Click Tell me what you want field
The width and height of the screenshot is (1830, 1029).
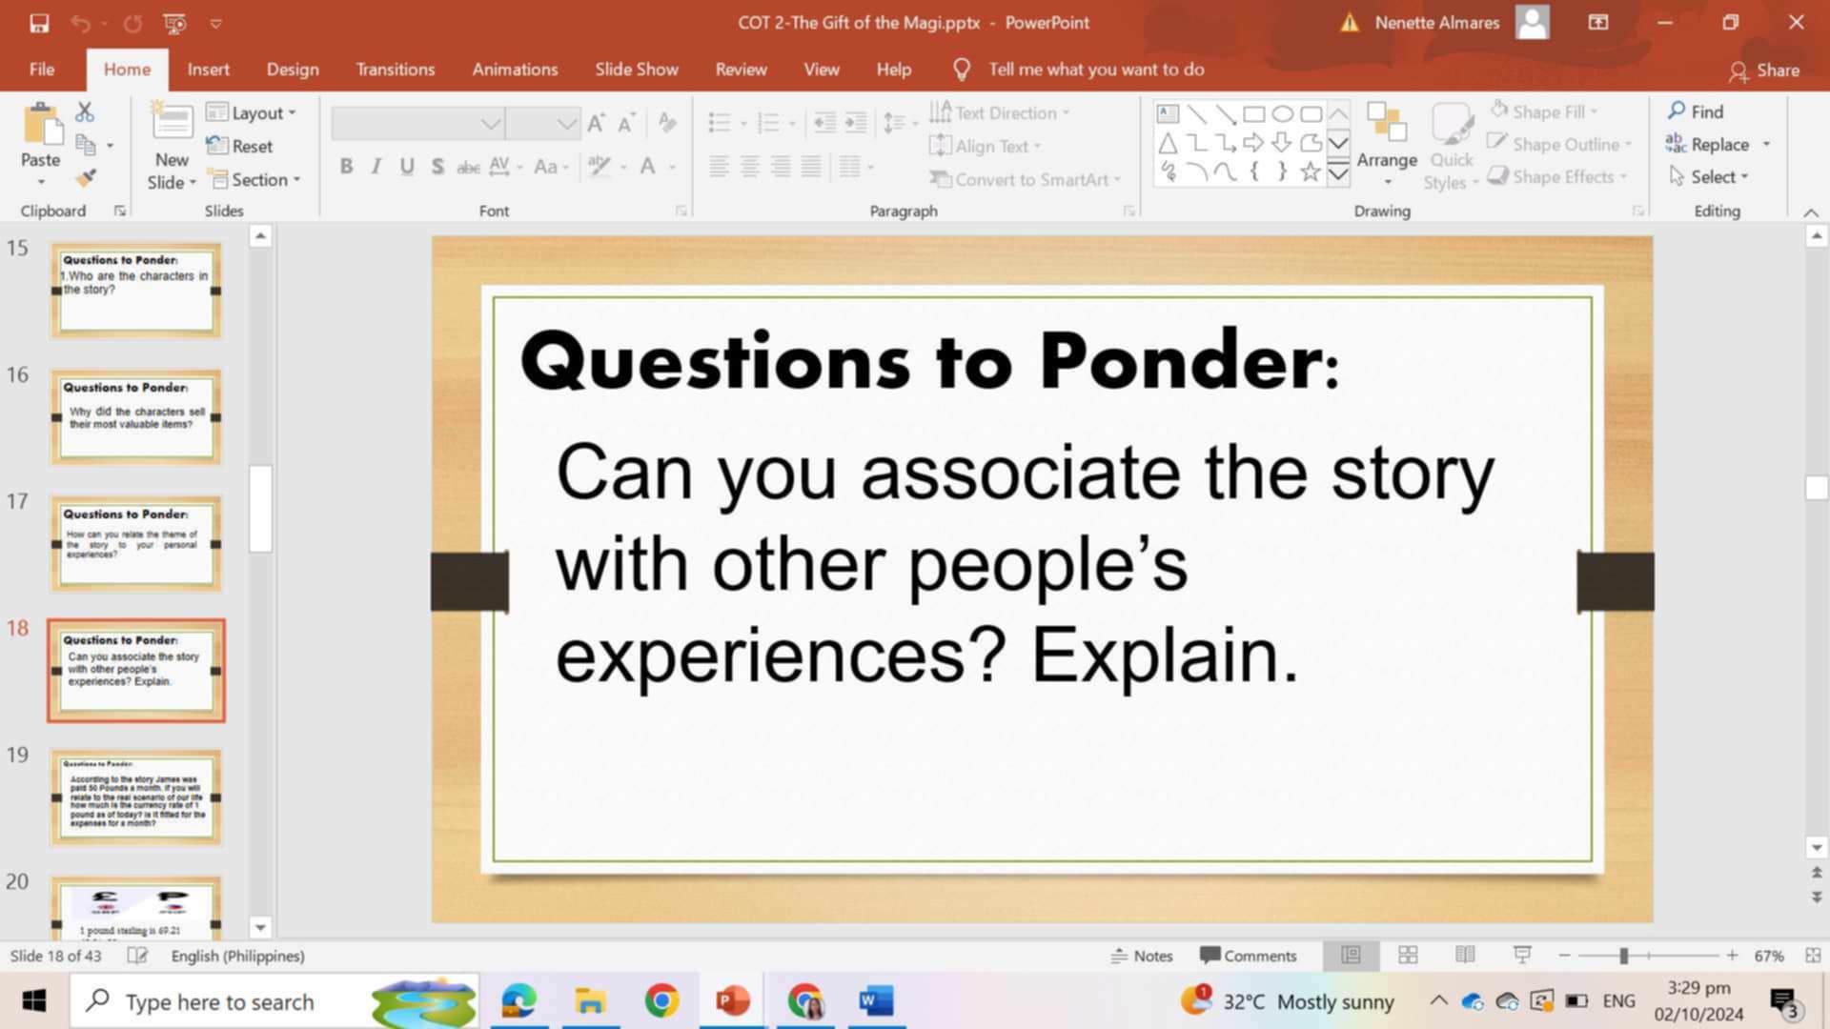(x=1096, y=70)
